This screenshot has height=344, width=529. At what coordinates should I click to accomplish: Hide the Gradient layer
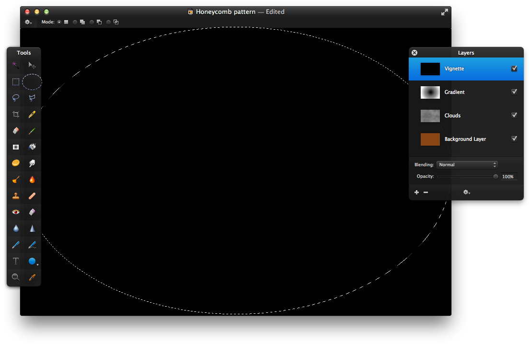click(514, 92)
